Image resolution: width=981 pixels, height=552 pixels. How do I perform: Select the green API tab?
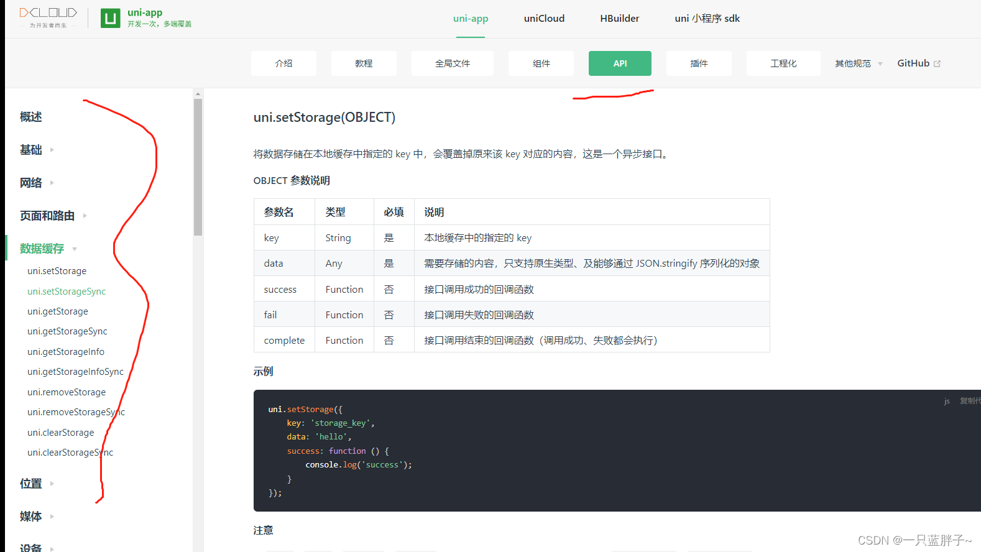tap(620, 63)
